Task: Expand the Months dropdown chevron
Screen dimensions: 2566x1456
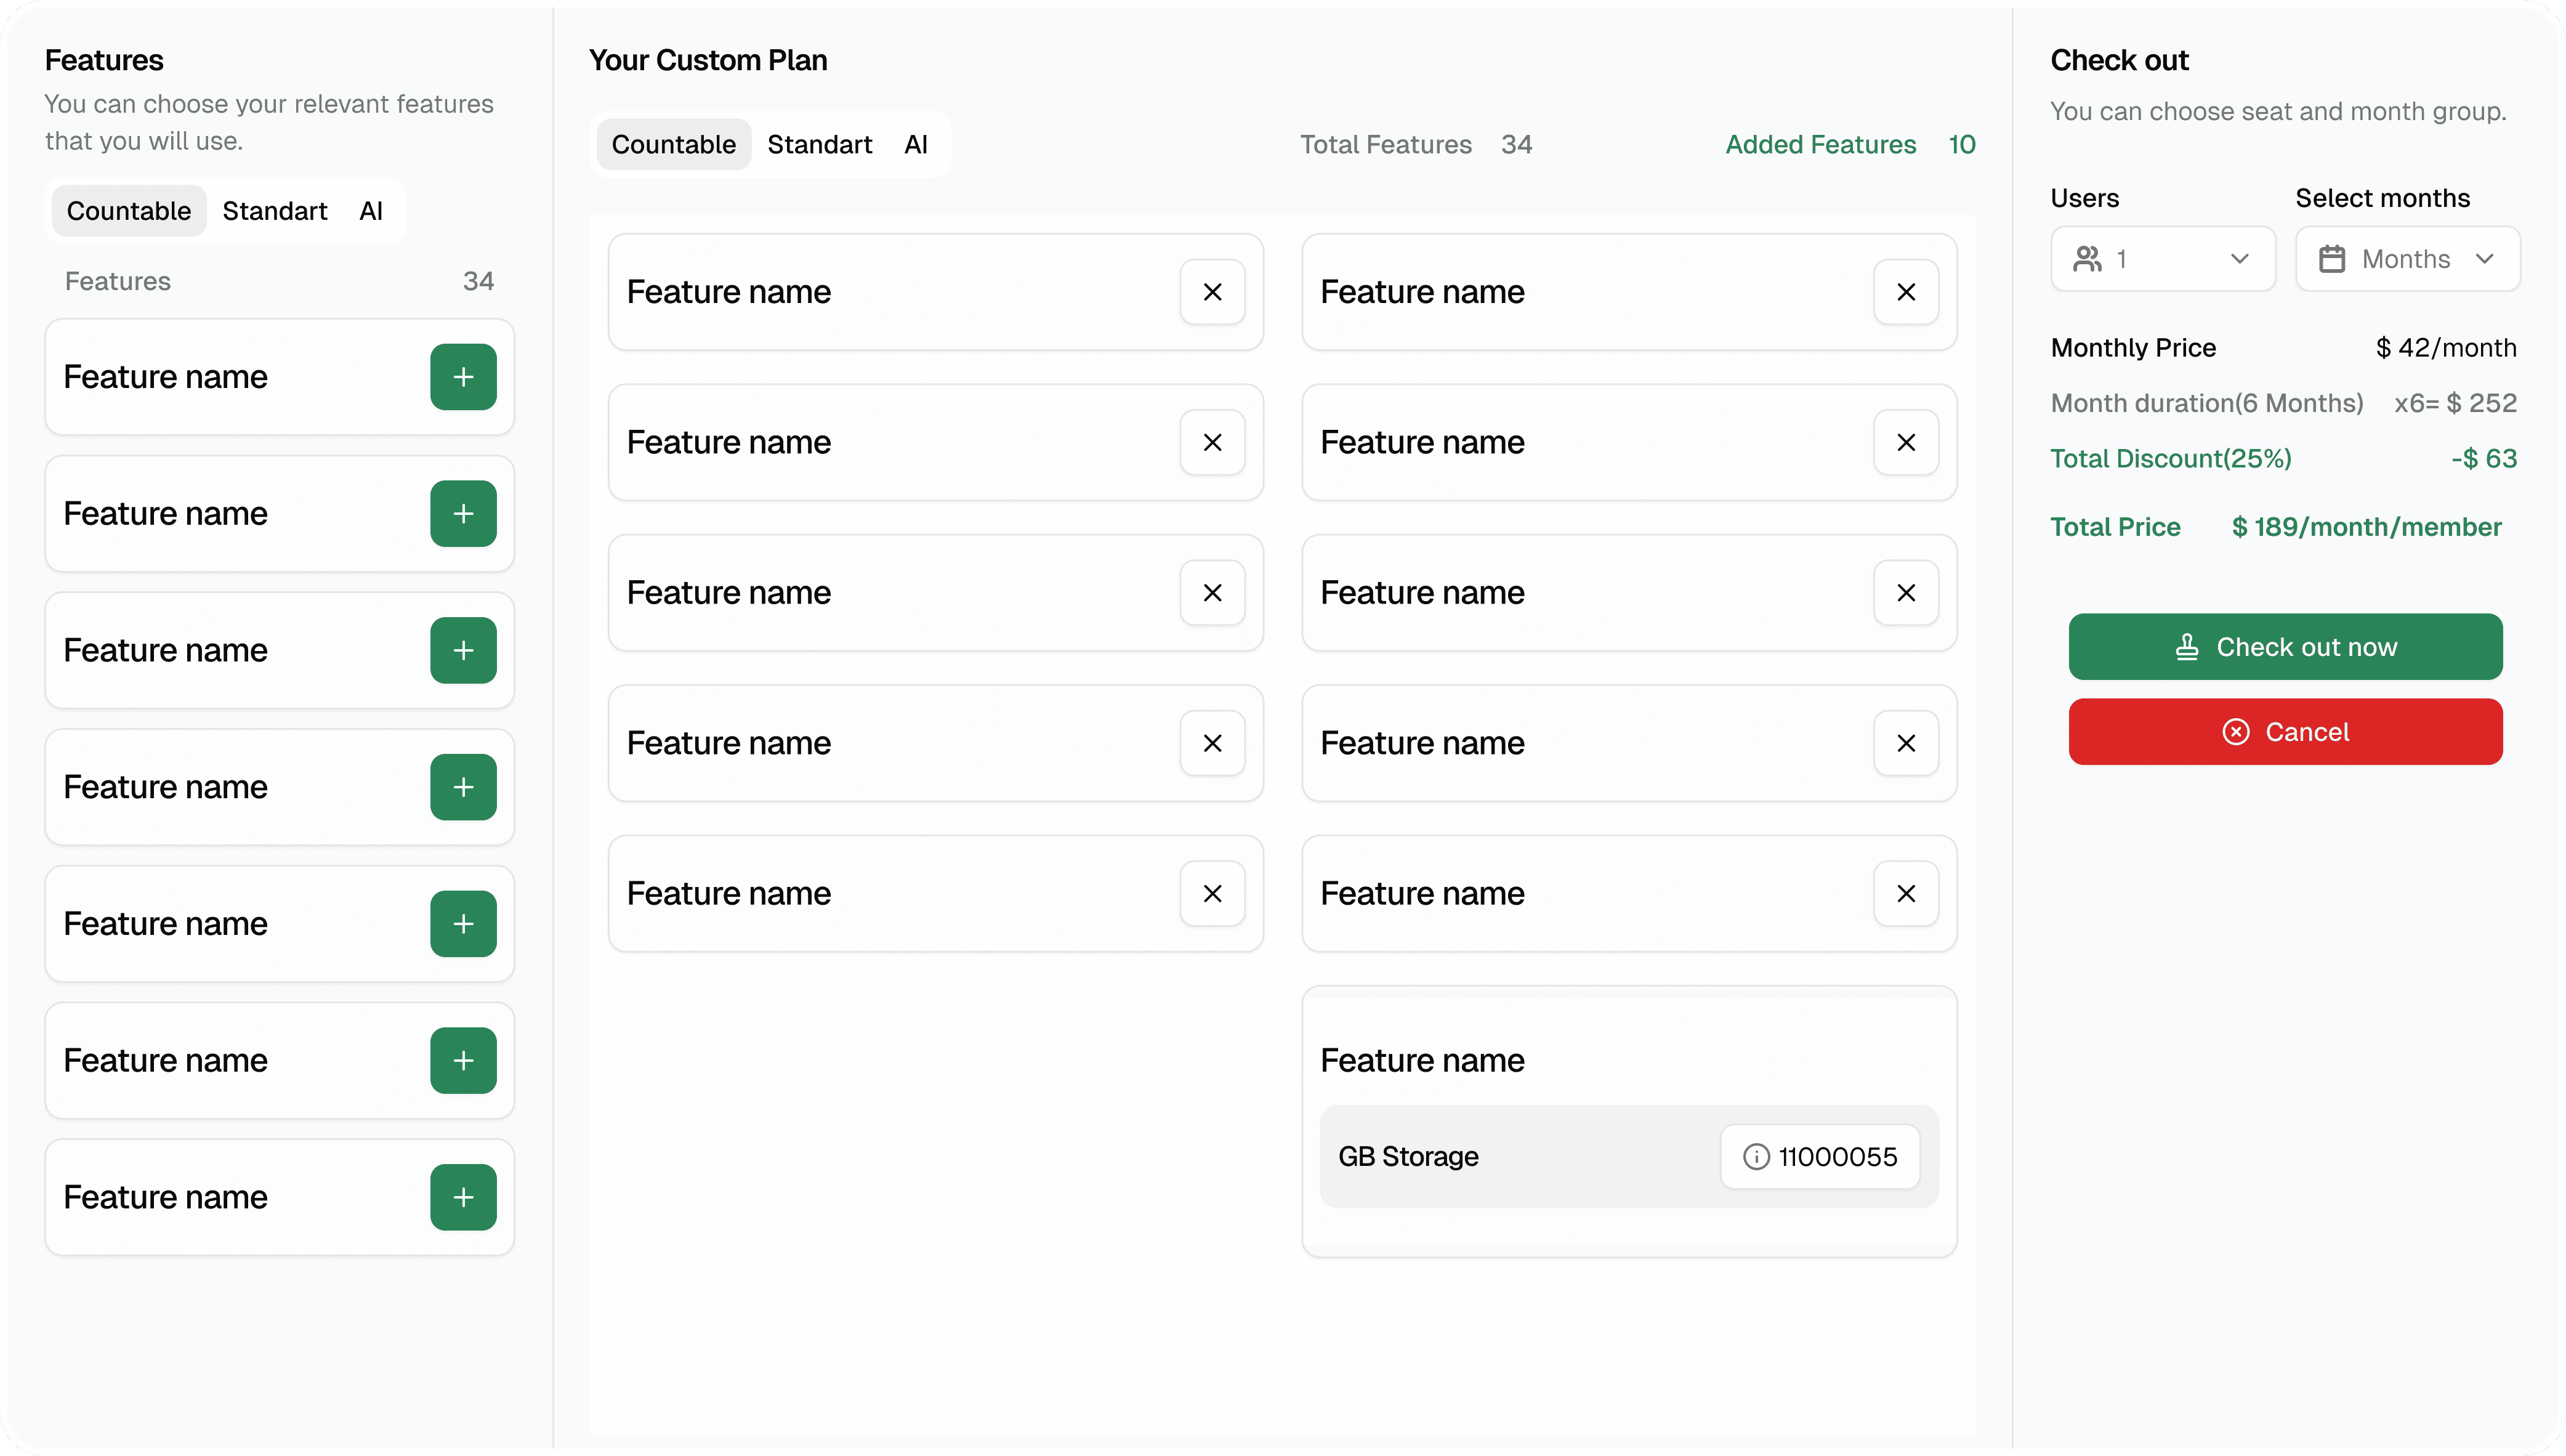Action: pos(2484,259)
